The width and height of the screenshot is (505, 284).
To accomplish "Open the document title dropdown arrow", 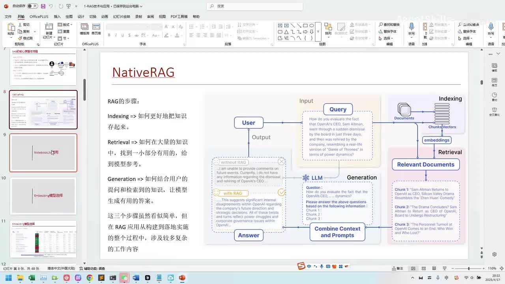I will (141, 6).
